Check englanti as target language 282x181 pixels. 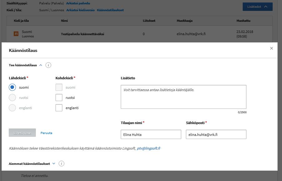point(59,108)
